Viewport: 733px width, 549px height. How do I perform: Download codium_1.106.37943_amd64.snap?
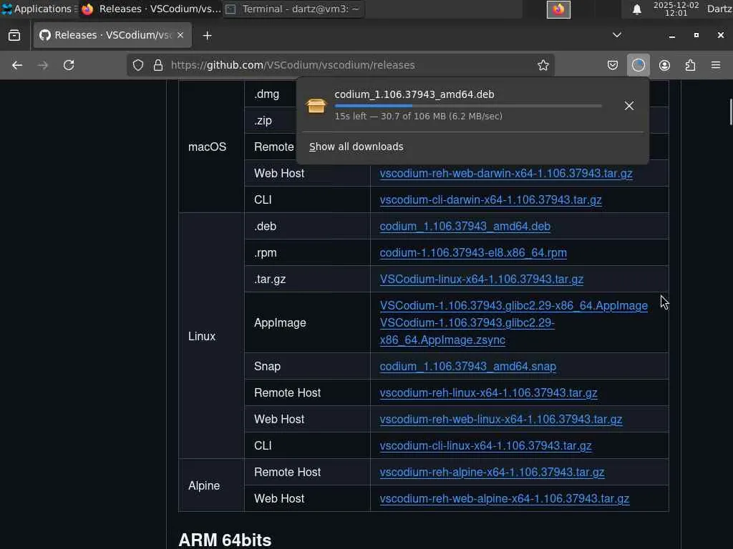468,367
